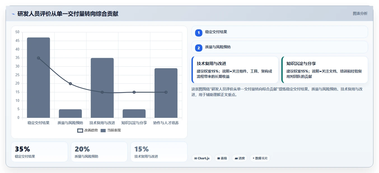Toggle the 改善趋势 legend item

pos(88,130)
